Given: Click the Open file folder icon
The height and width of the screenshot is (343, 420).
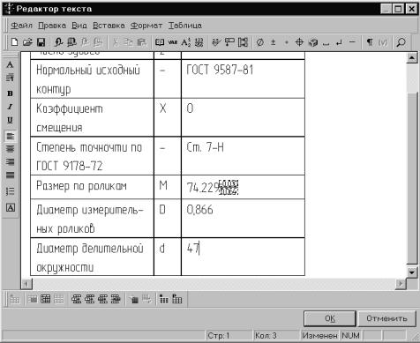Looking at the screenshot, I should click(27, 42).
